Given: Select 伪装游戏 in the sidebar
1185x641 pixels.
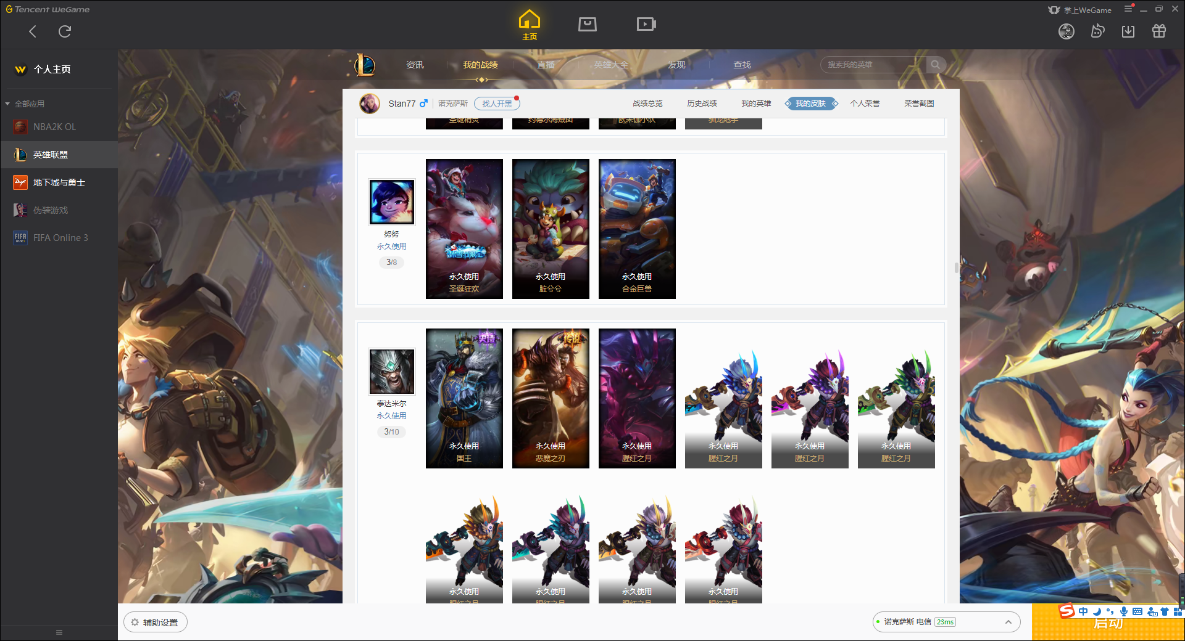Looking at the screenshot, I should (x=59, y=210).
